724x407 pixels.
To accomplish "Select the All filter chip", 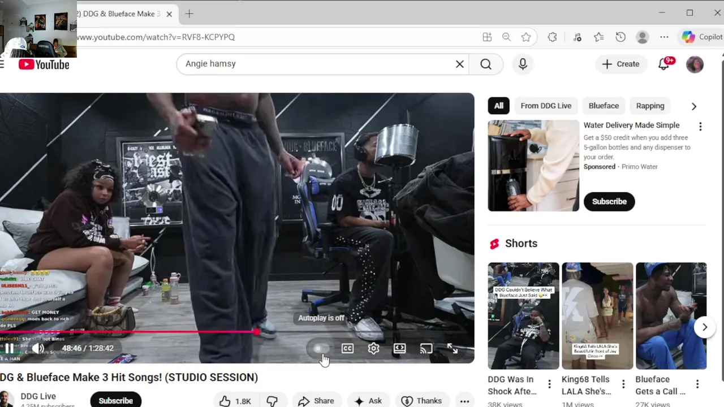I will point(498,106).
